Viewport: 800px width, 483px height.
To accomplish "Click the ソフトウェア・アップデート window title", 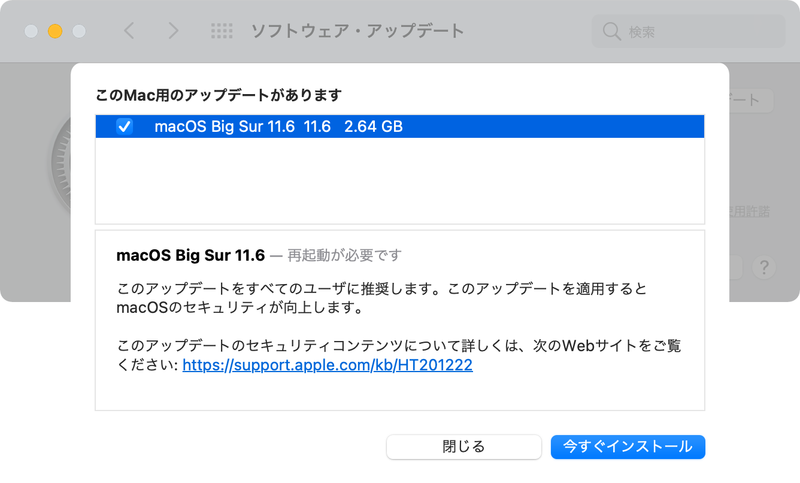I will point(357,31).
